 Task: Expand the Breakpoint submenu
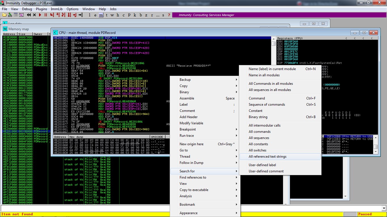pos(205,129)
